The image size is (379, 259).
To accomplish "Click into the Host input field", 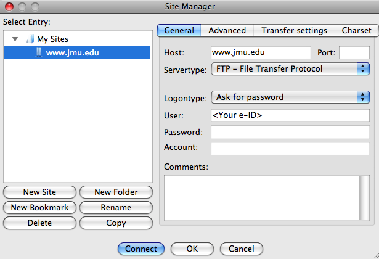I will pos(261,52).
